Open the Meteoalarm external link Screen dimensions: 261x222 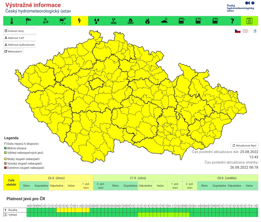point(13,51)
